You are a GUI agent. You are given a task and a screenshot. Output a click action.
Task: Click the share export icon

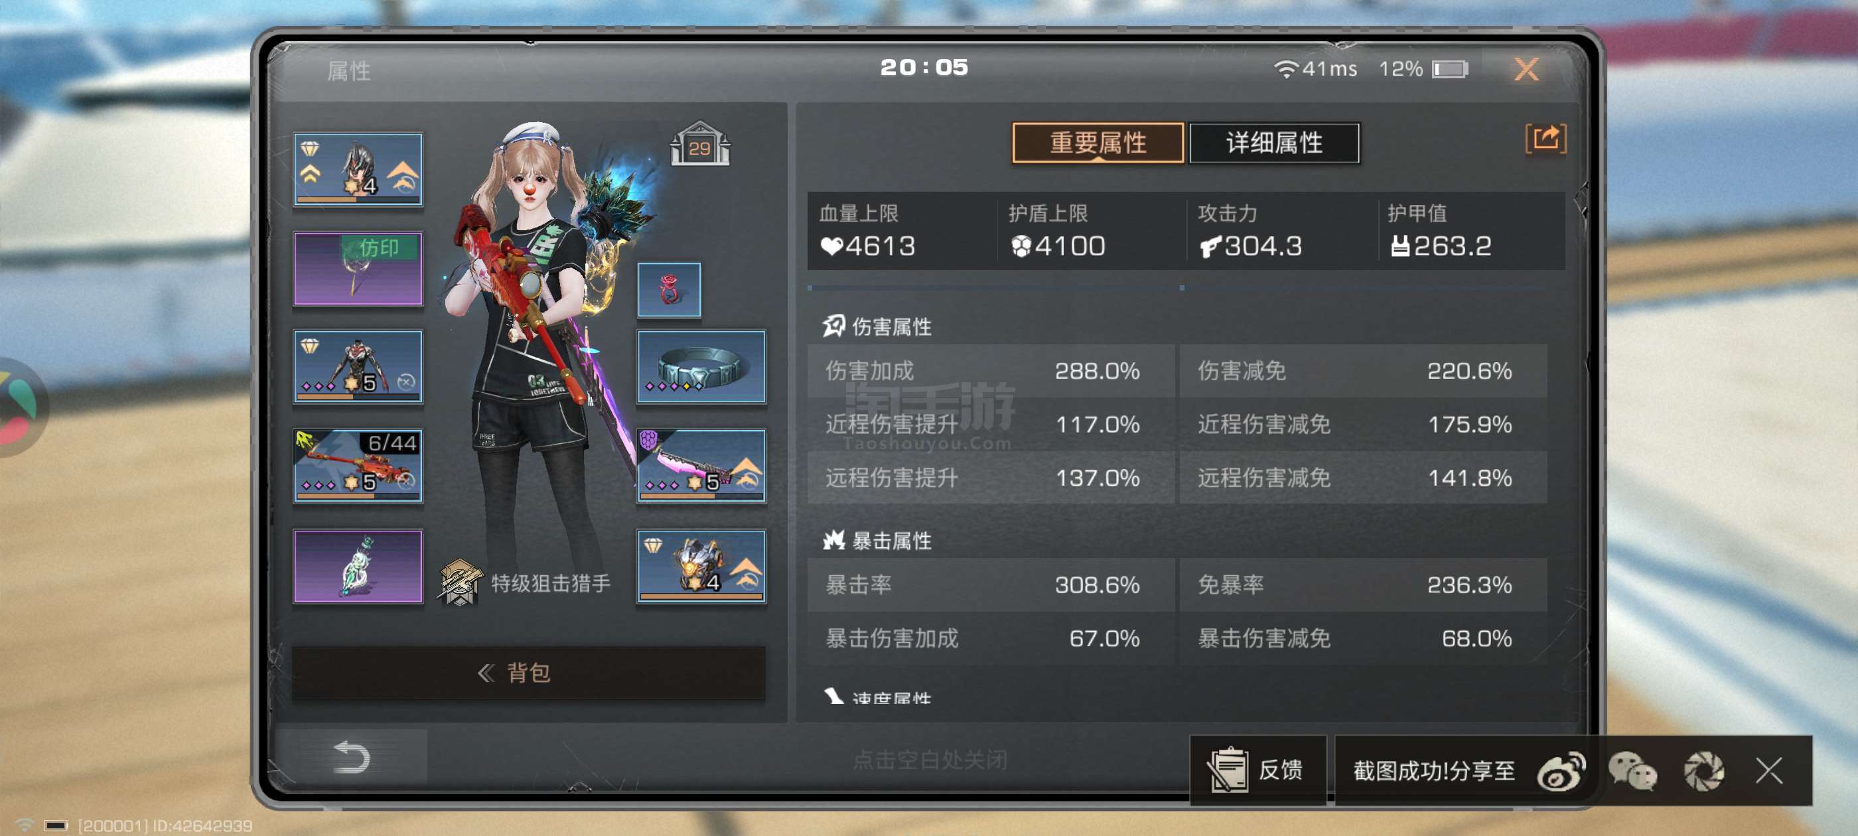click(x=1545, y=138)
